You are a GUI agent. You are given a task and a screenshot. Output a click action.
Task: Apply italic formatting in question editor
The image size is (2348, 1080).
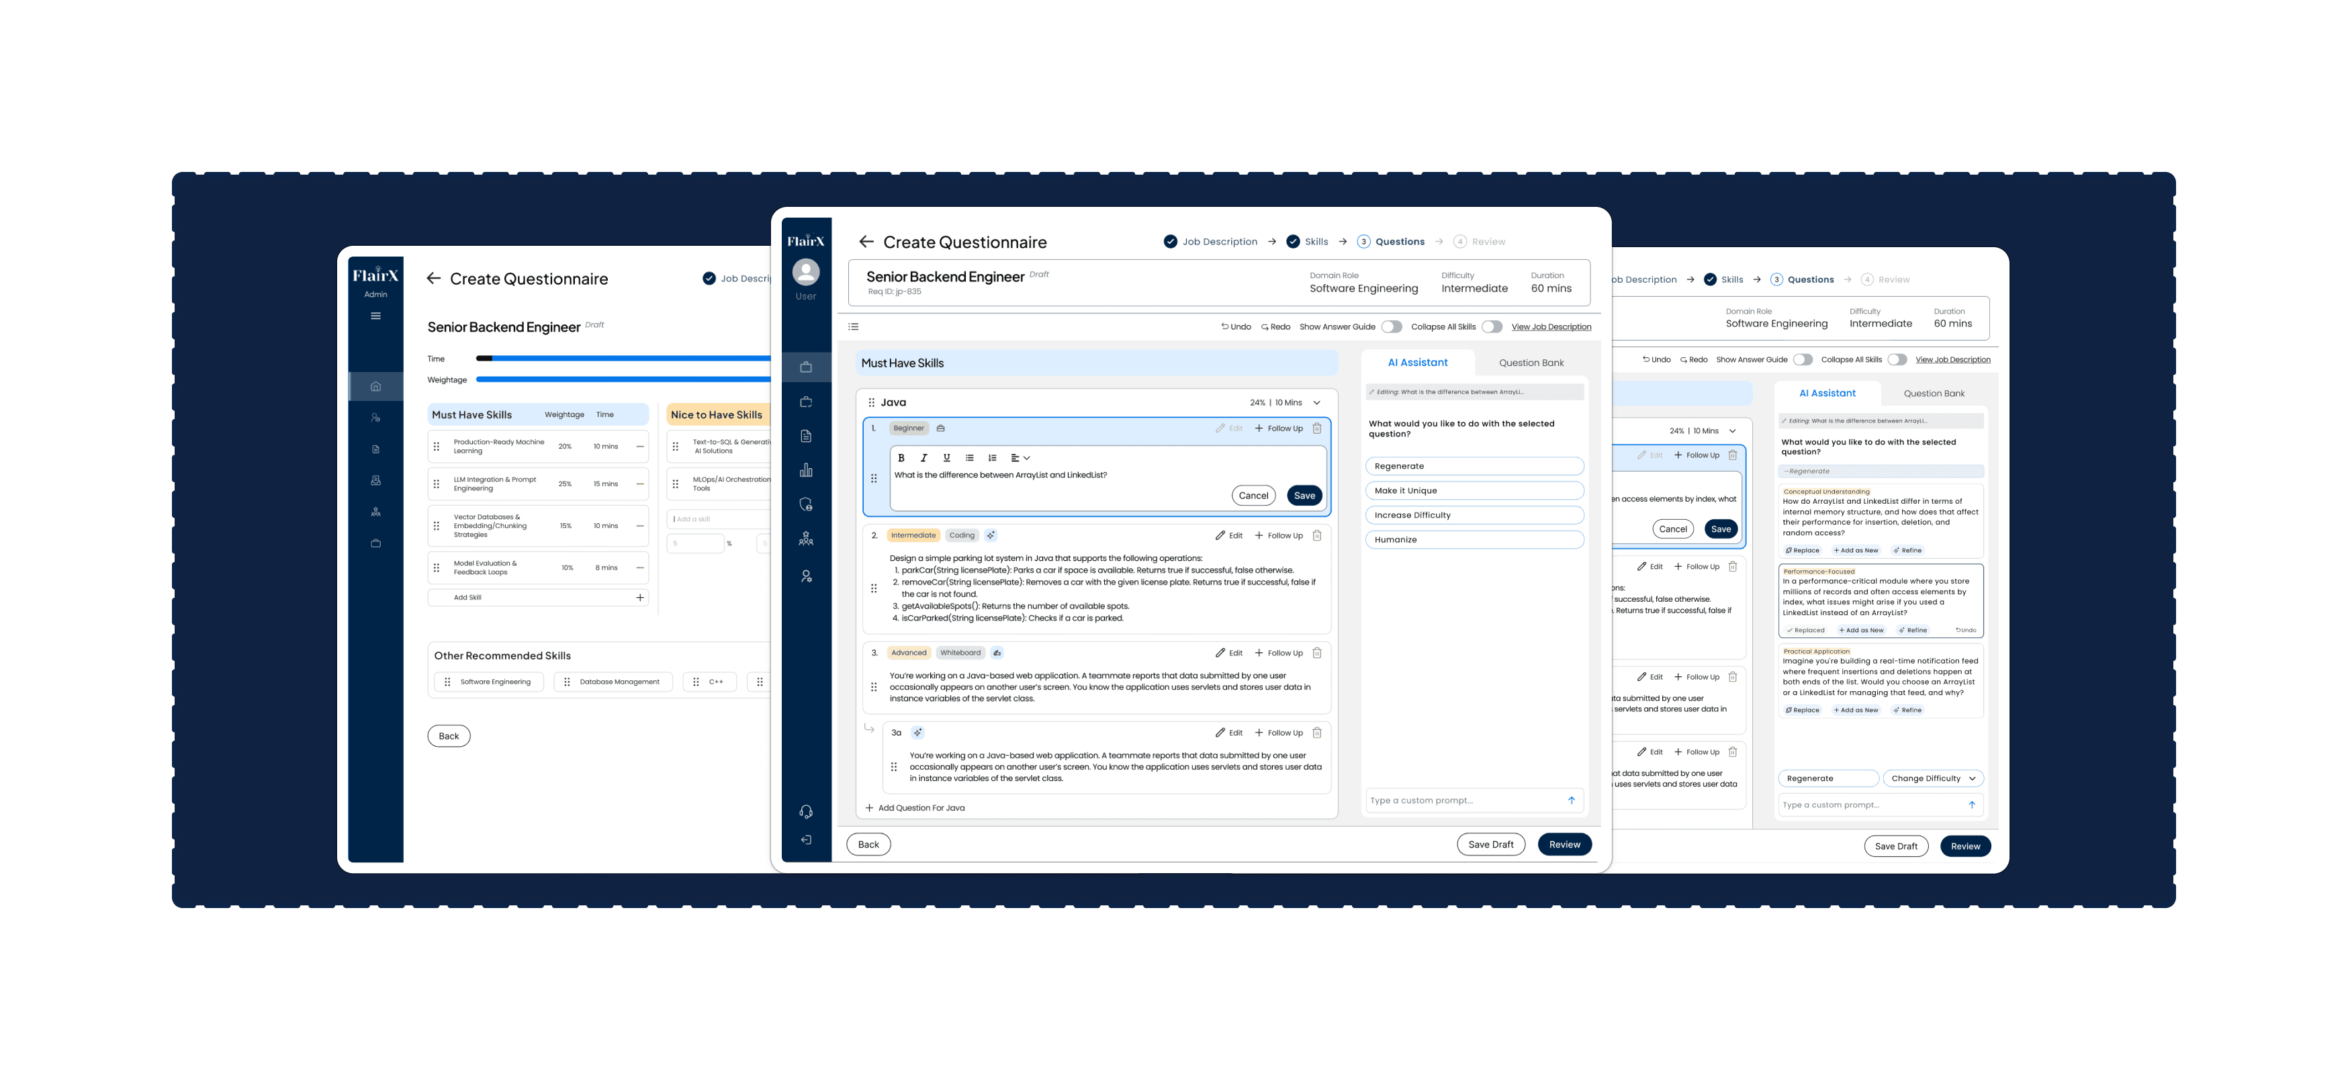click(x=923, y=459)
